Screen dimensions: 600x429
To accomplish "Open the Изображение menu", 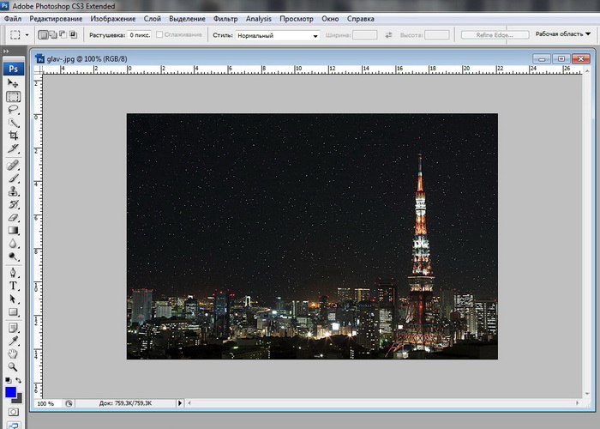I will click(x=114, y=18).
